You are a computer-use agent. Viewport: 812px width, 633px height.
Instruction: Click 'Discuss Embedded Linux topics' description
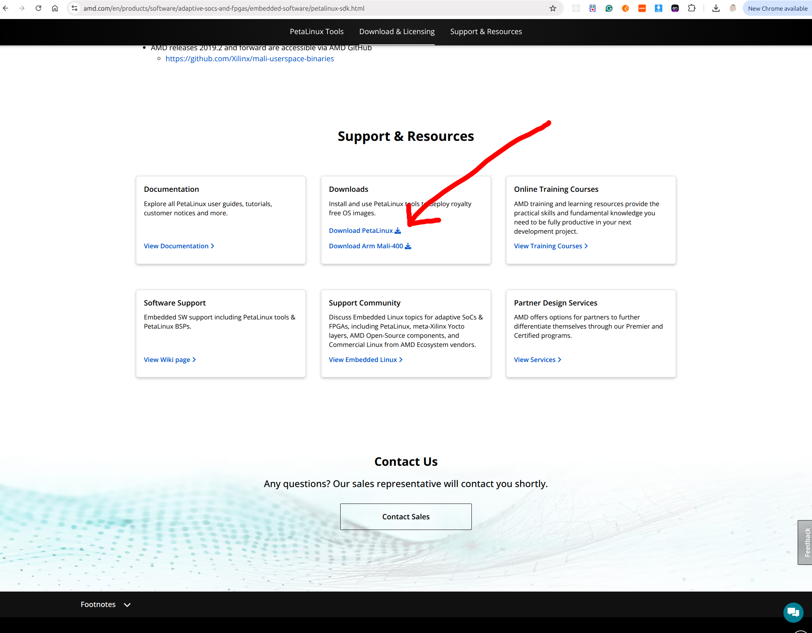(405, 331)
